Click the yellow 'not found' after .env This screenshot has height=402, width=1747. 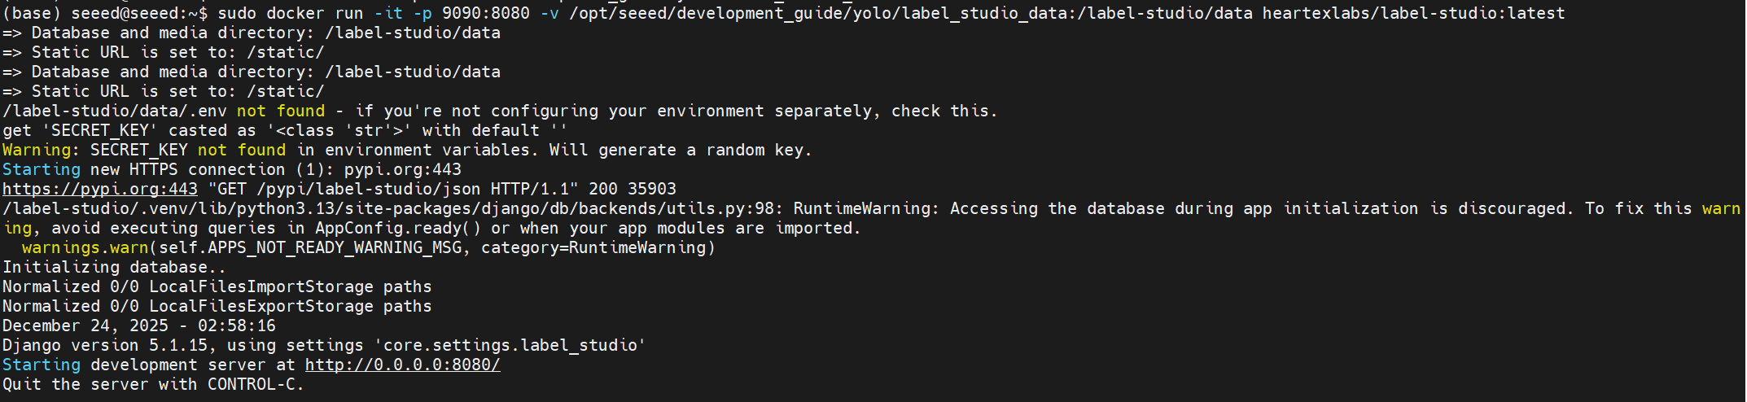[x=281, y=111]
